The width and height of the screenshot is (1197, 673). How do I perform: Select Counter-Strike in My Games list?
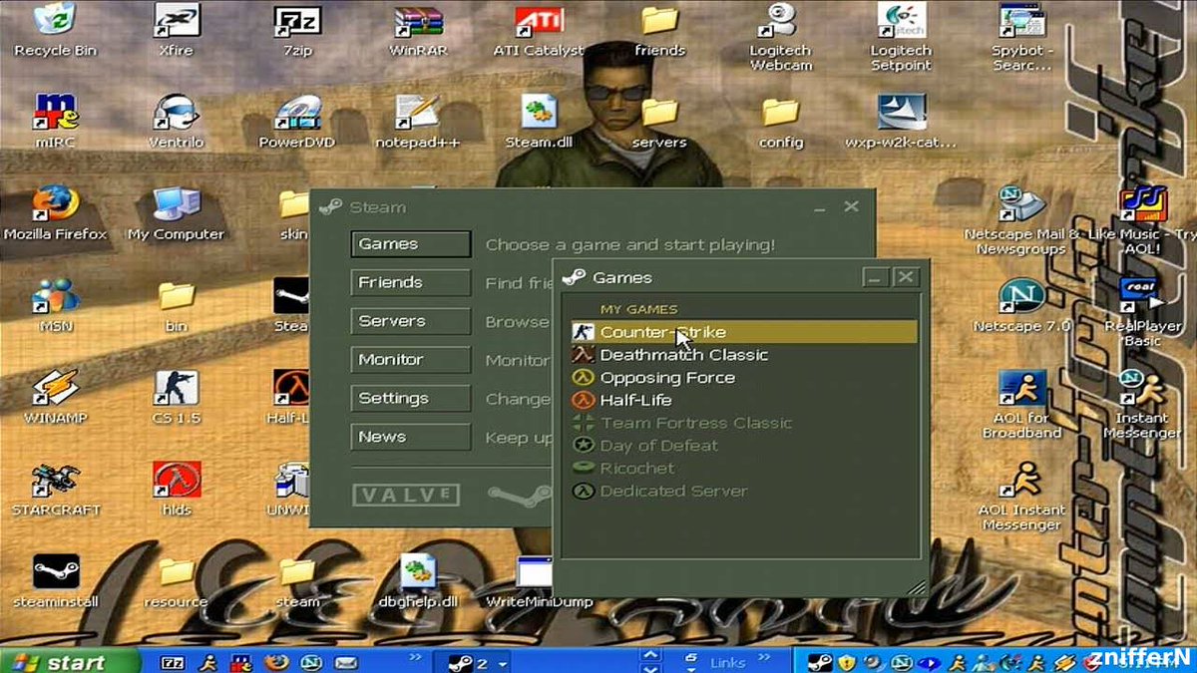click(742, 332)
